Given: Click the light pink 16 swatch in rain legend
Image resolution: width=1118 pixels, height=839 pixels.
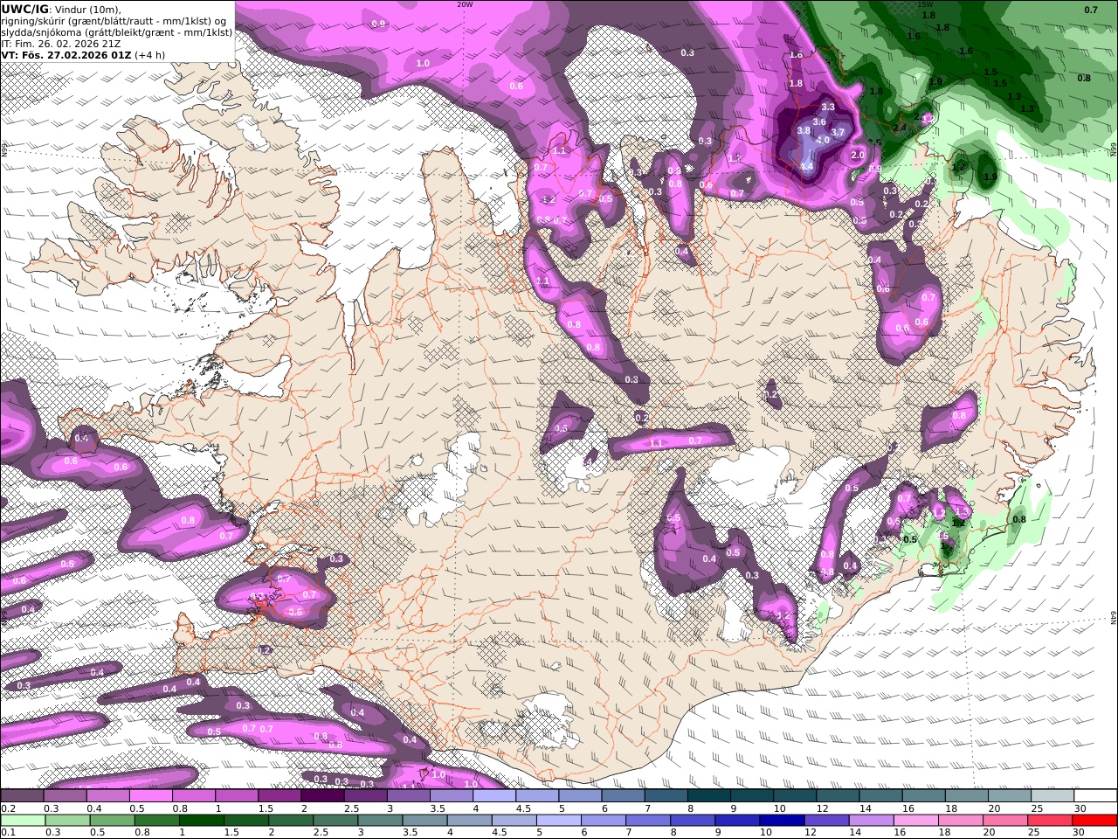Looking at the screenshot, I should 915,821.
